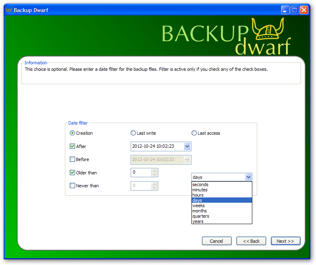Minimize the Backup Dwarf window

click(x=285, y=10)
